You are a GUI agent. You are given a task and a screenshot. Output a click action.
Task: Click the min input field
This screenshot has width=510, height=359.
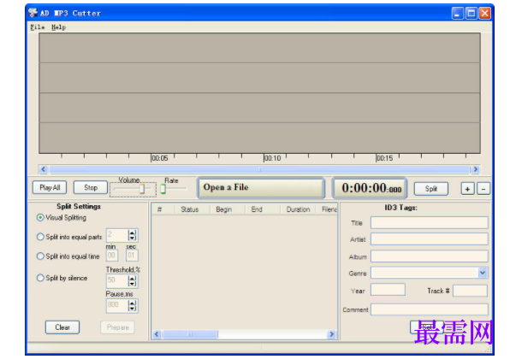pos(112,256)
